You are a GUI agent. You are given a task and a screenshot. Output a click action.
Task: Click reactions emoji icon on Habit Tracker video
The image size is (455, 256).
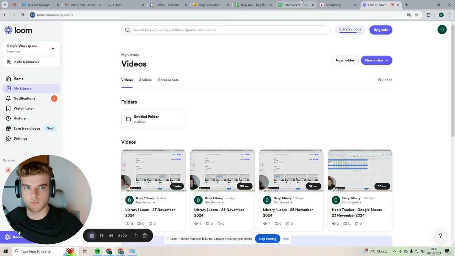(357, 224)
